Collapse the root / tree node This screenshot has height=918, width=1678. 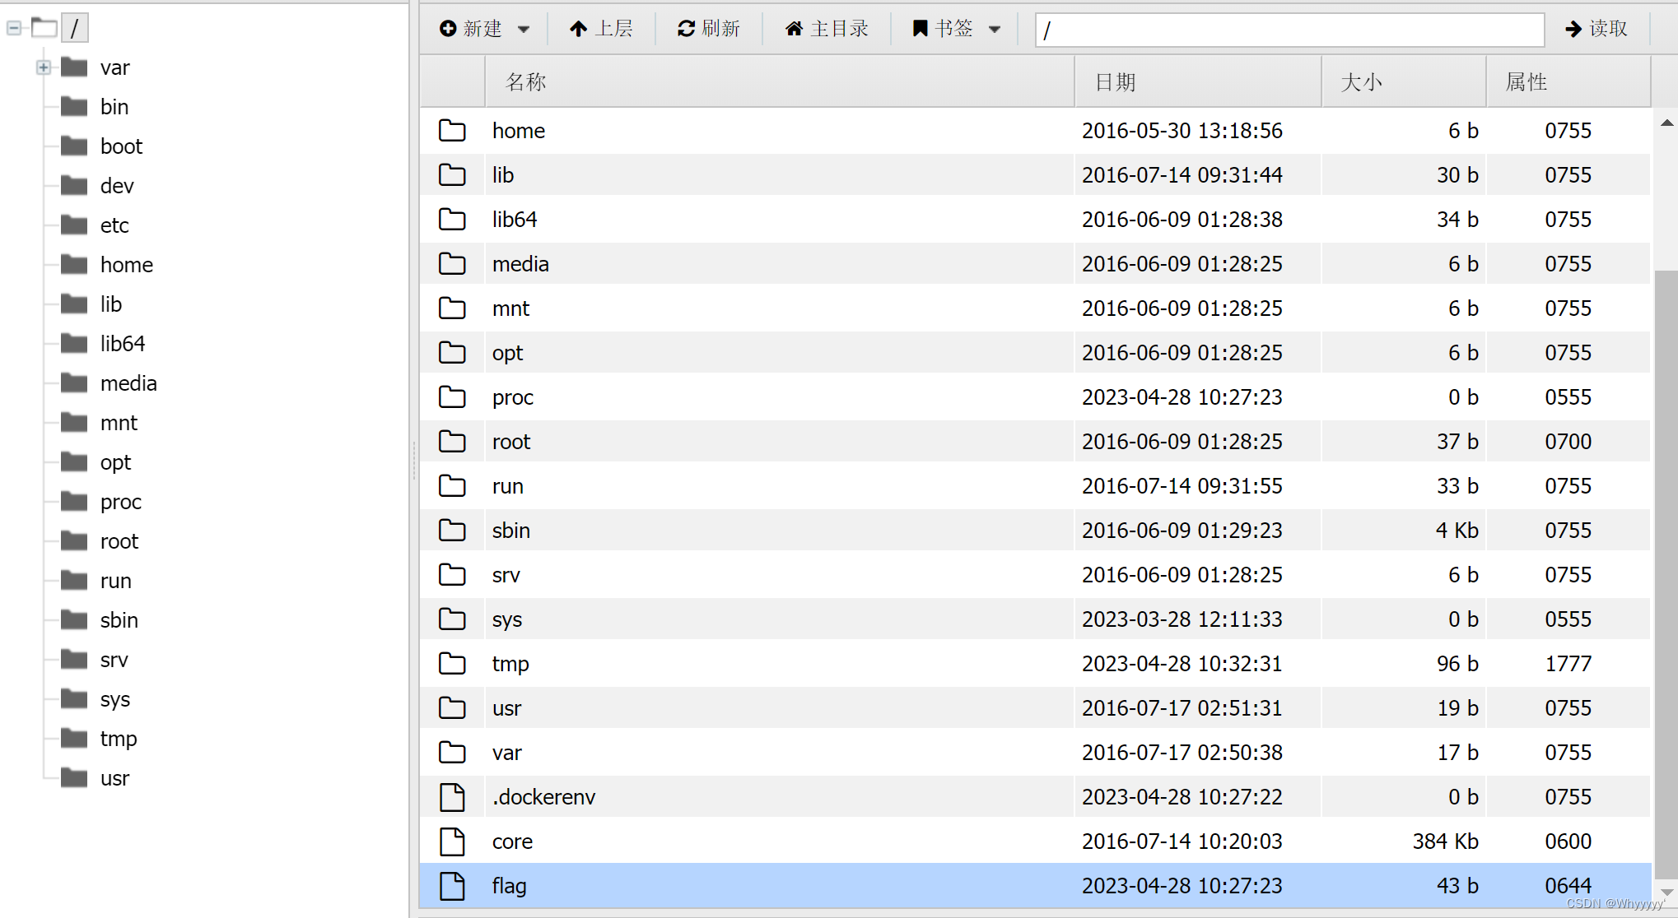coord(14,28)
